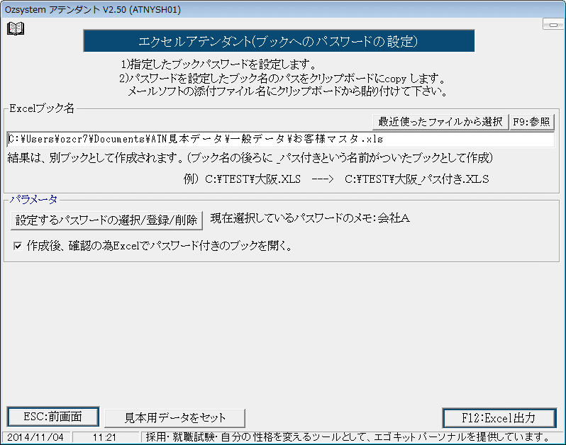Click the time 11:21 in status bar
The height and width of the screenshot is (445, 566).
tap(104, 437)
